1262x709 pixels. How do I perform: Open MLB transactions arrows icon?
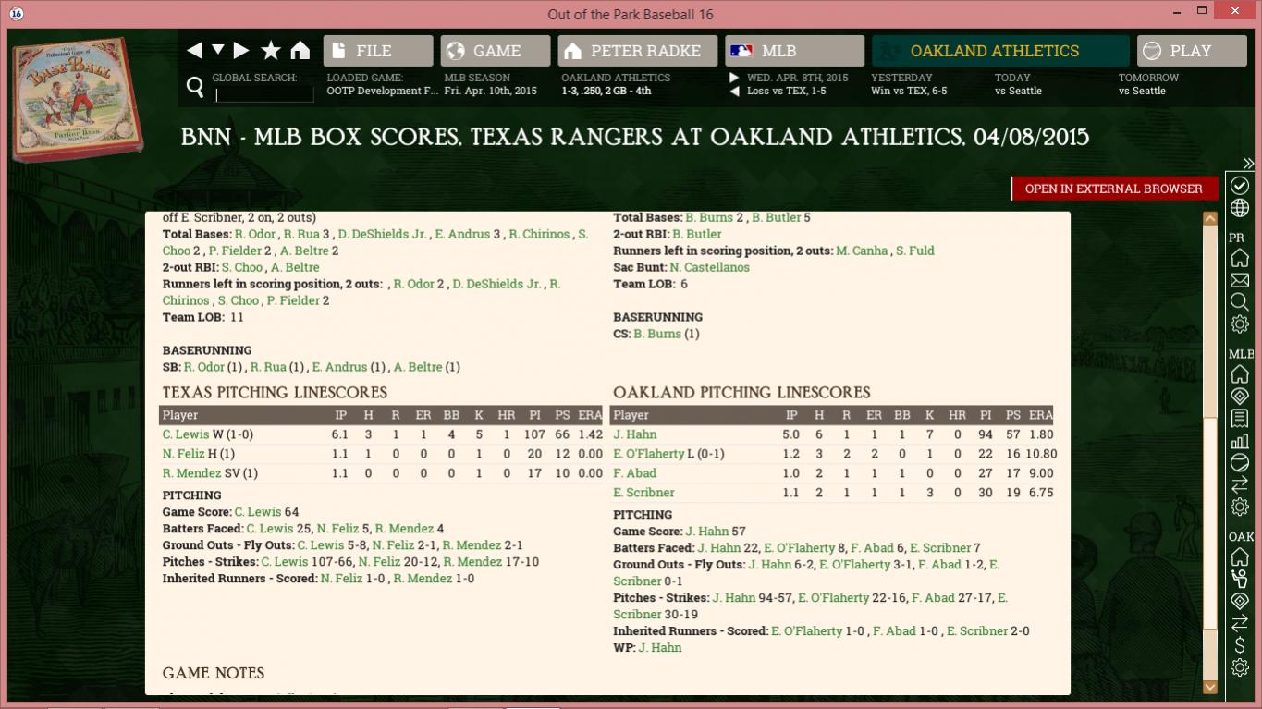pos(1240,485)
